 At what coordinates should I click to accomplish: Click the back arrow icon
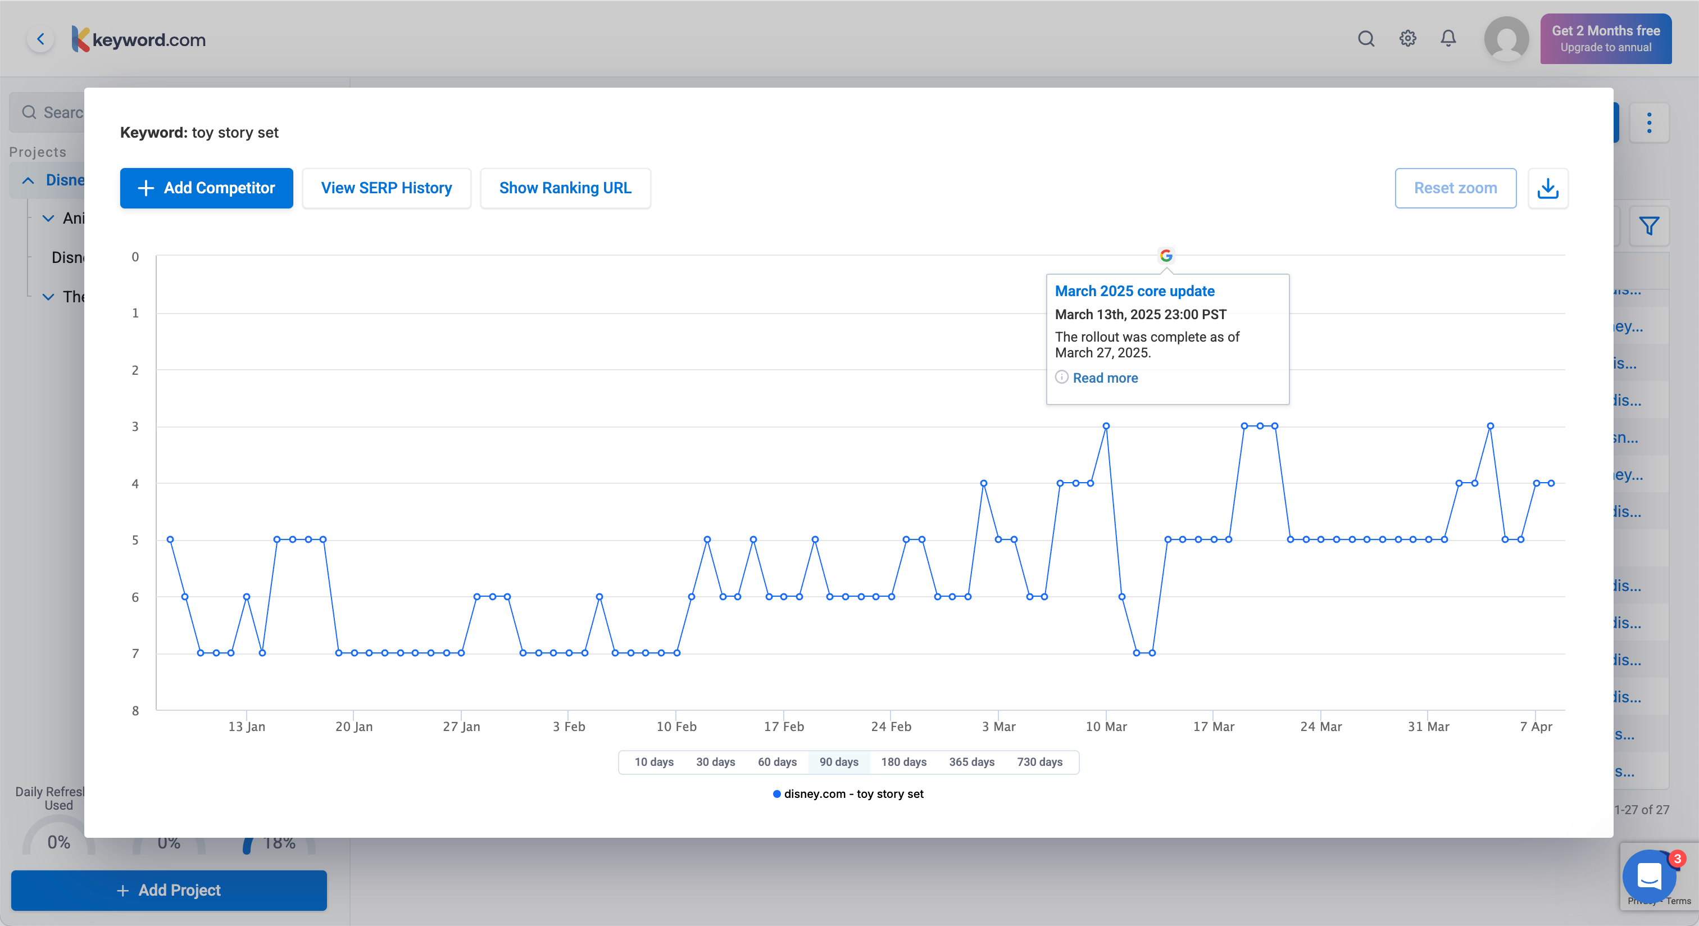pos(41,39)
